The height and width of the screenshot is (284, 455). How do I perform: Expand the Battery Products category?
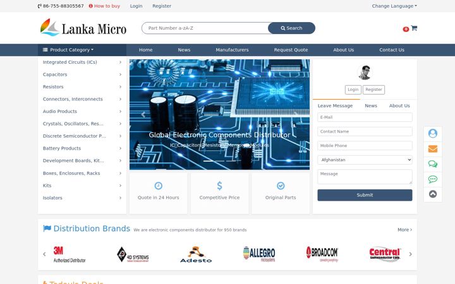82,148
